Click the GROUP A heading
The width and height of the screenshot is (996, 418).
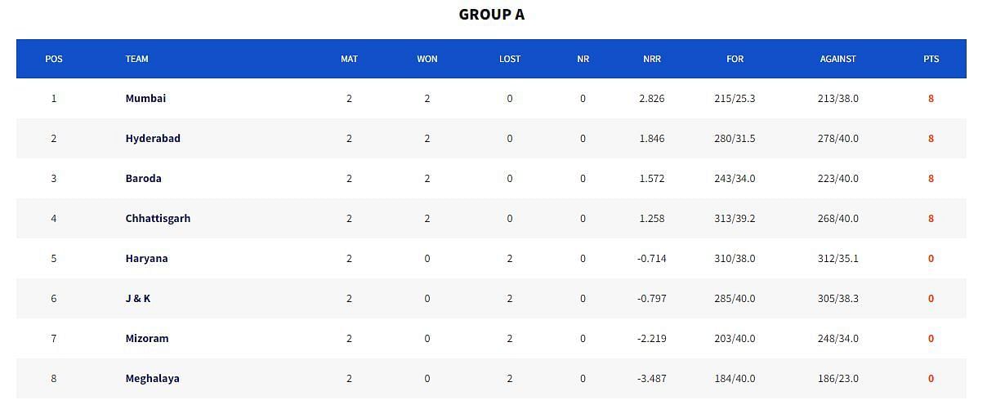[x=492, y=14]
